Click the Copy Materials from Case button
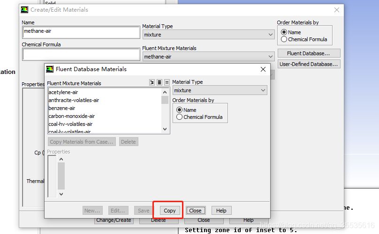 (82, 142)
